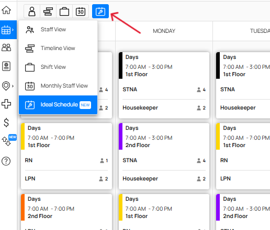Choose Timeline View from the menu
Screen dimensions: 270x230
tap(58, 48)
